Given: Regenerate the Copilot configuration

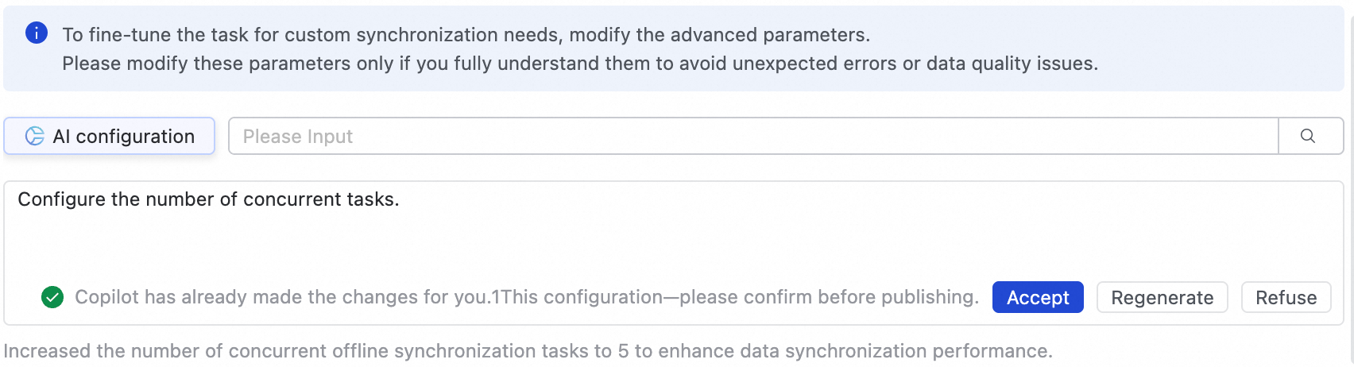Looking at the screenshot, I should (1162, 297).
